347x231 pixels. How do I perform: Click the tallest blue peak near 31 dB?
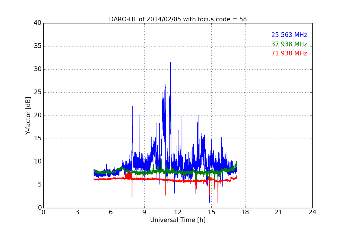tap(171, 62)
